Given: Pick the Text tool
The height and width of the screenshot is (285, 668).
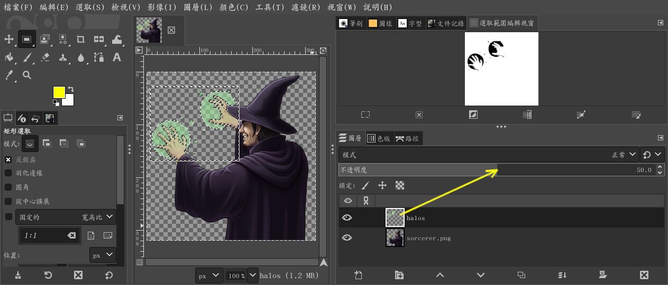Looking at the screenshot, I should tap(117, 57).
